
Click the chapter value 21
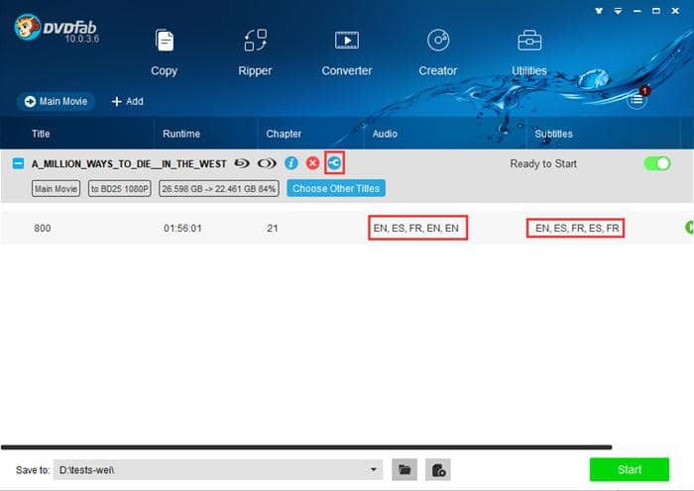(273, 228)
